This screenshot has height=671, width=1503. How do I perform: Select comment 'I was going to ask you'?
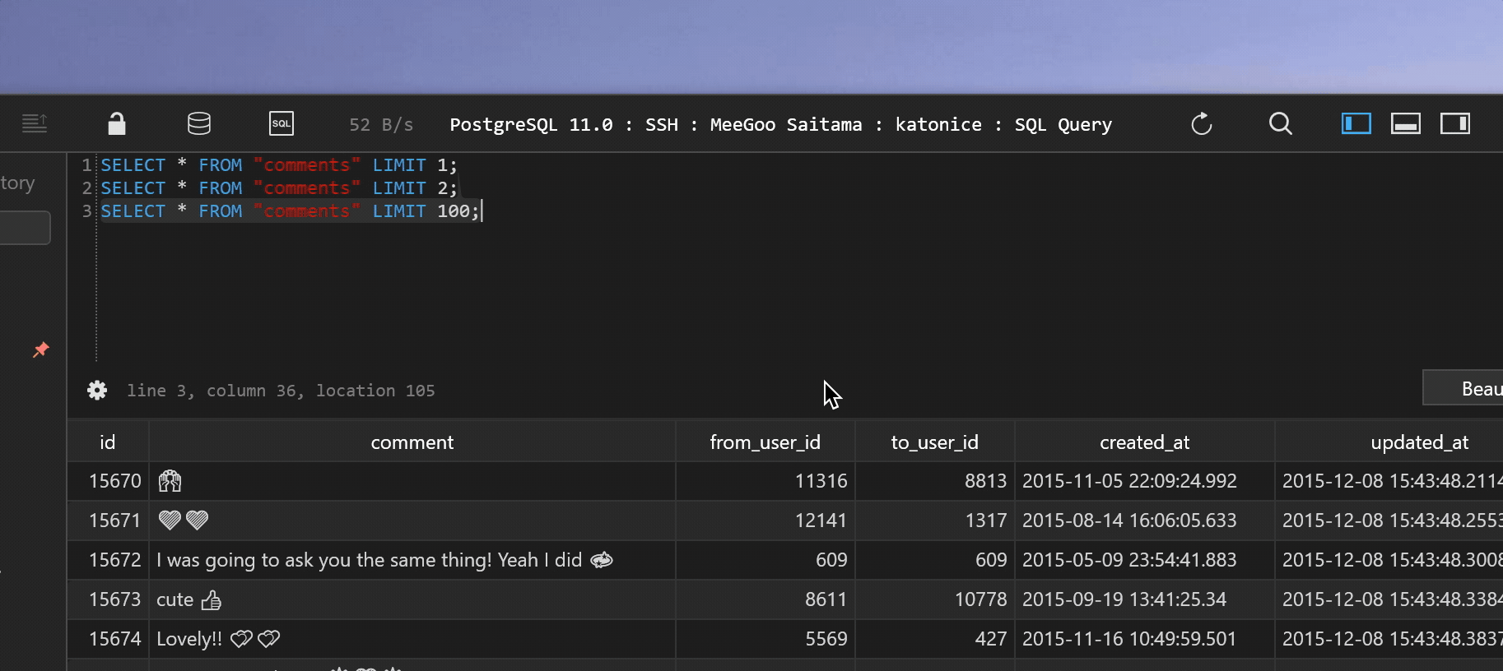point(412,560)
